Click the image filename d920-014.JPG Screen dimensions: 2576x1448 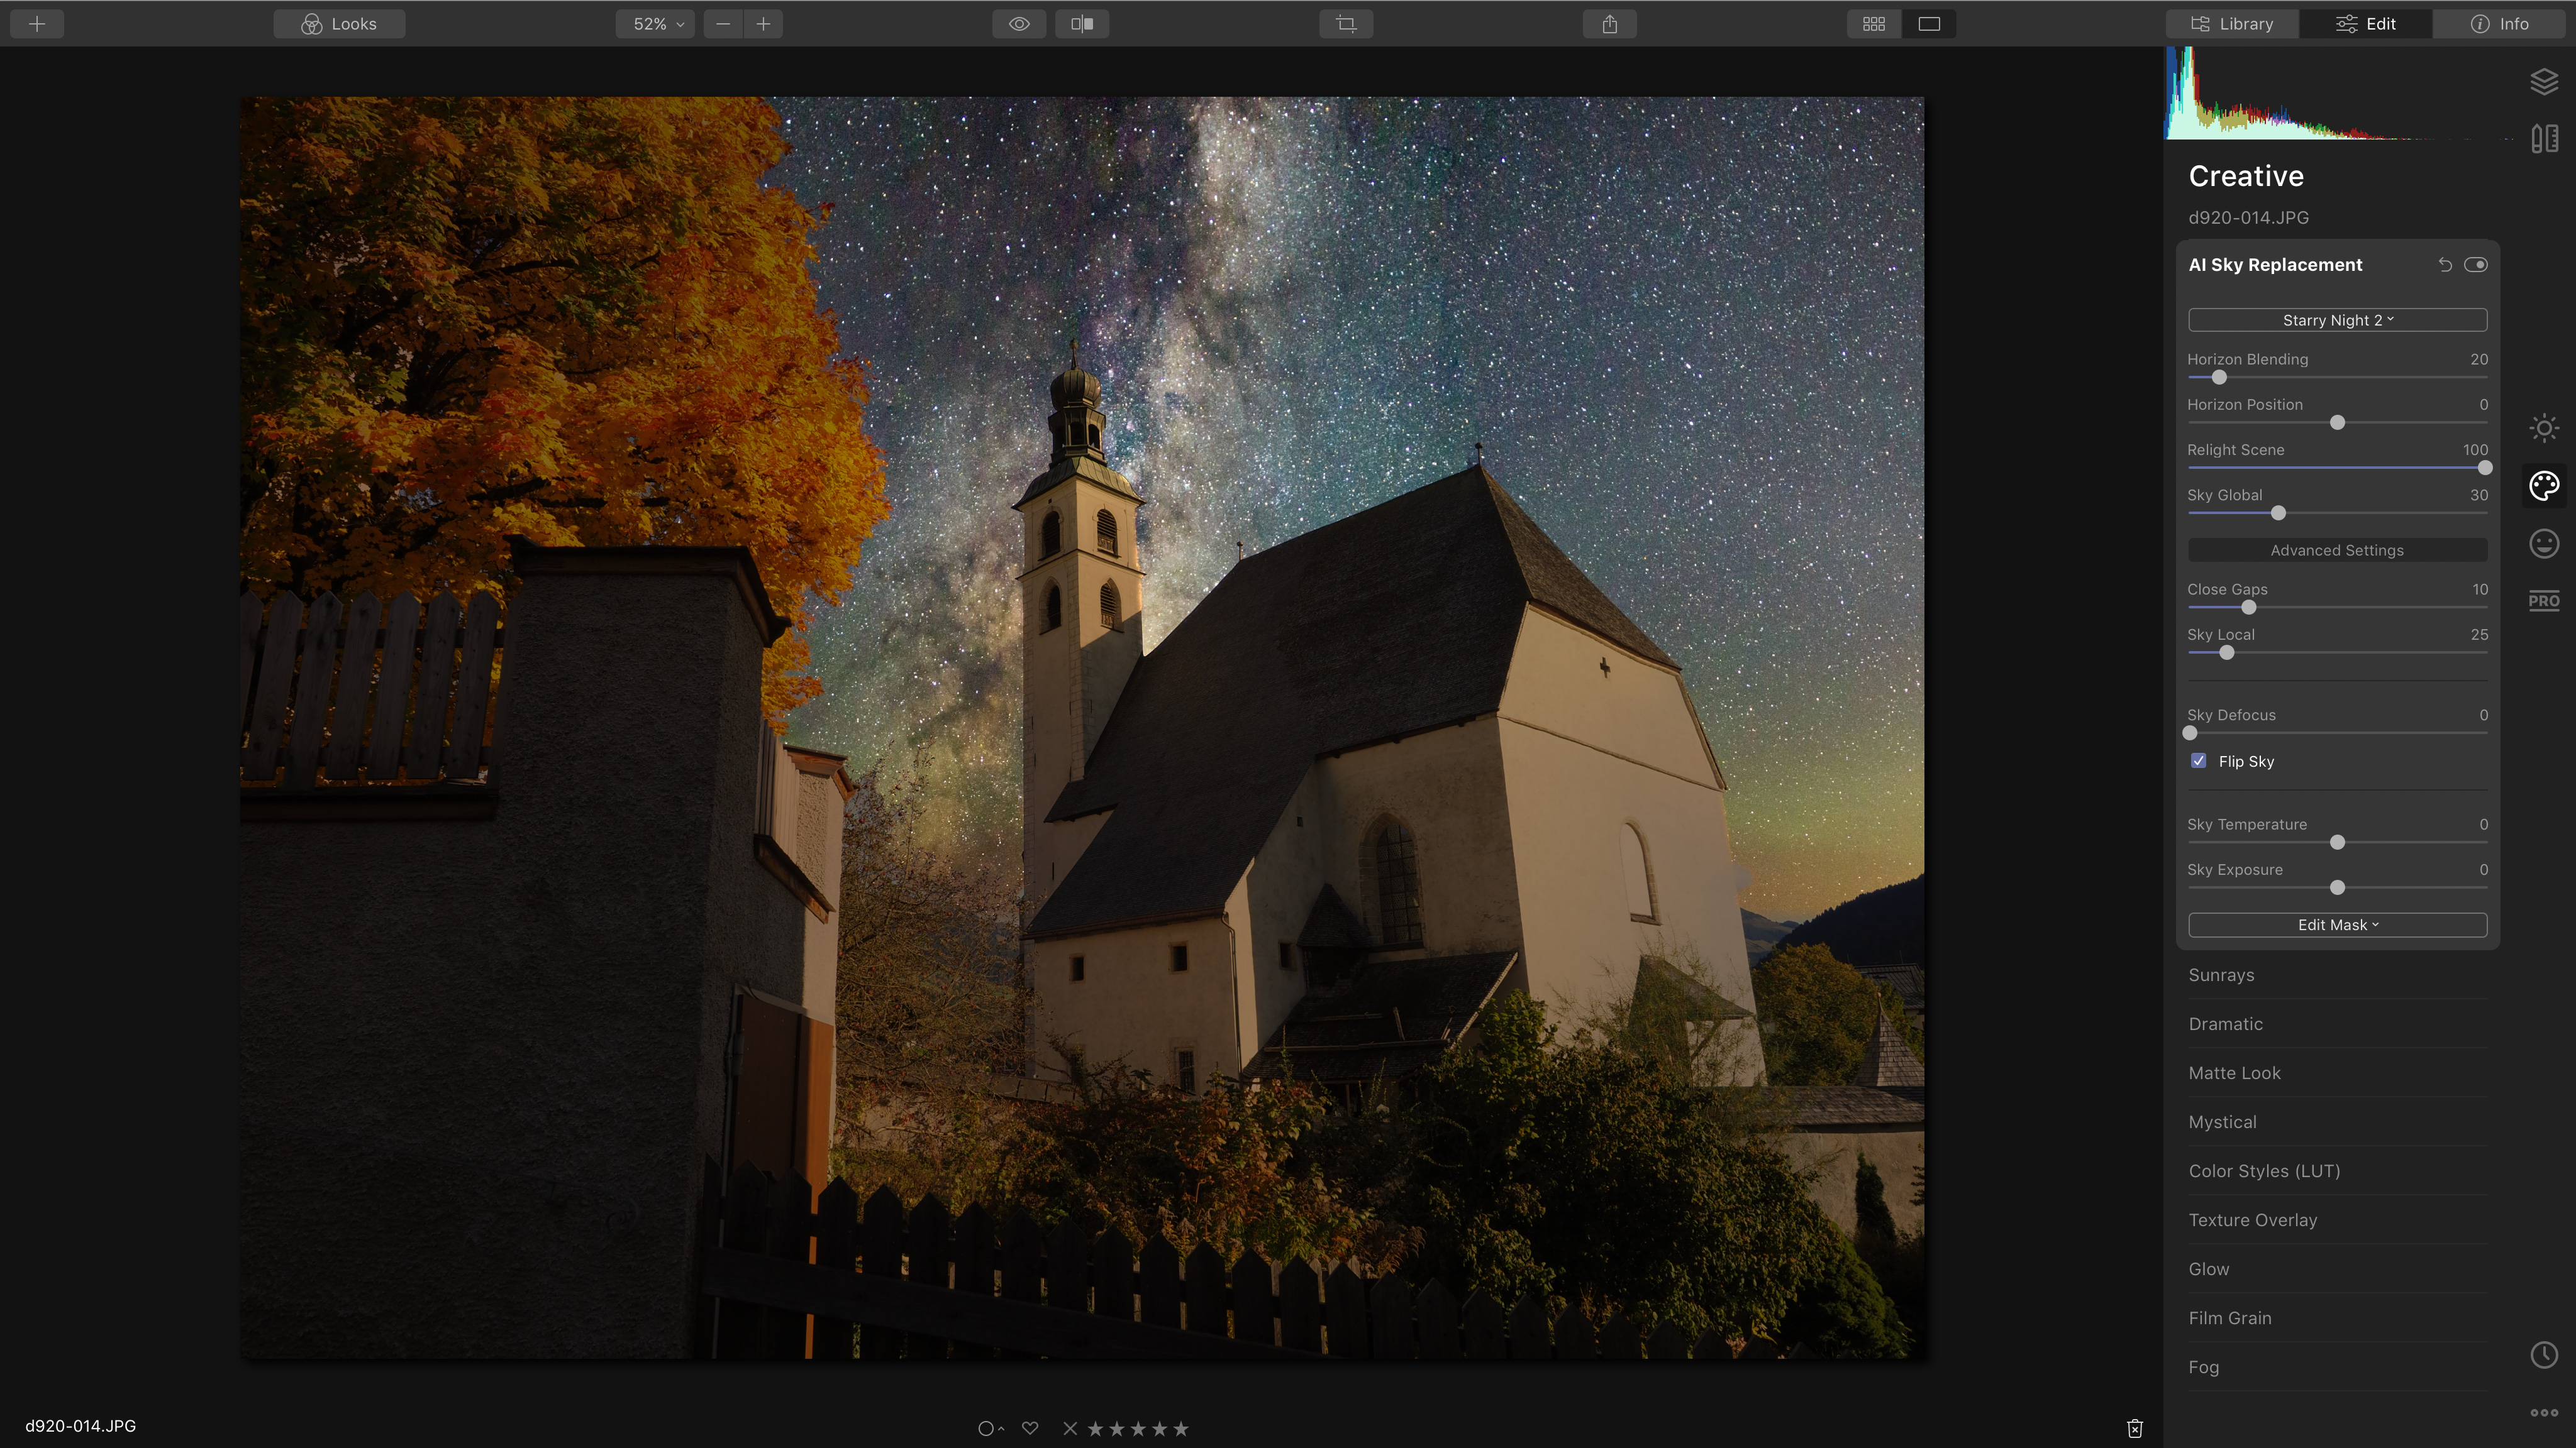click(x=81, y=1425)
